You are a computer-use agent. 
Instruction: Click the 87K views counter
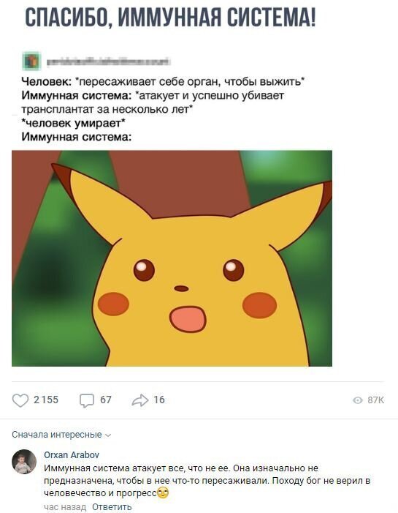pos(376,400)
